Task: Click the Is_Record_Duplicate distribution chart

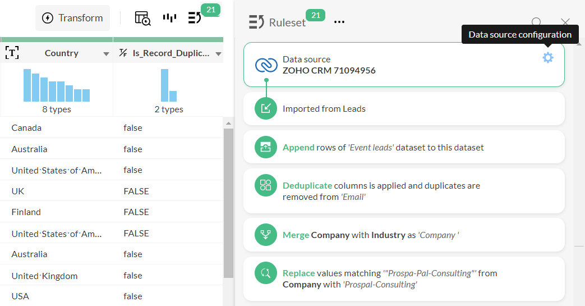Action: (168, 86)
